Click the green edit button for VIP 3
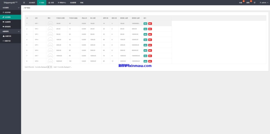The width and height of the screenshot is (270, 134). click(x=145, y=34)
